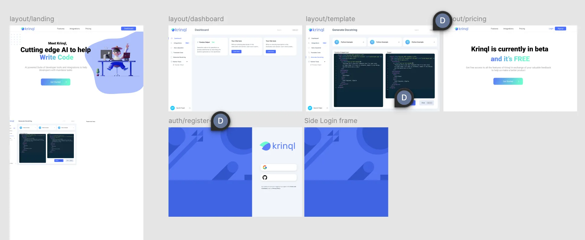This screenshot has width=585, height=240.
Task: Select the small docstring template thumbnail below landing
Action: click(x=43, y=142)
